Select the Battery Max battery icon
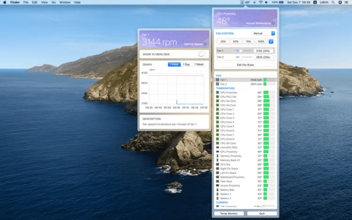Image resolution: width=352 pixels, height=220 pixels. point(217,190)
